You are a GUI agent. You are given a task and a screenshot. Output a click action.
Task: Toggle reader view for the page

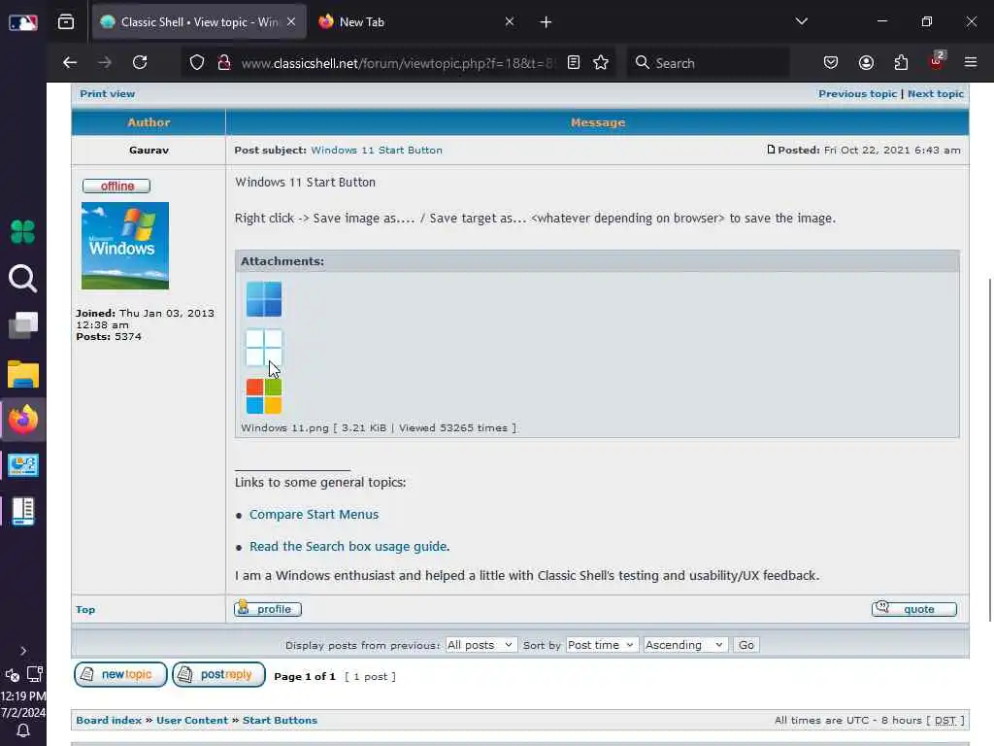pyautogui.click(x=574, y=63)
